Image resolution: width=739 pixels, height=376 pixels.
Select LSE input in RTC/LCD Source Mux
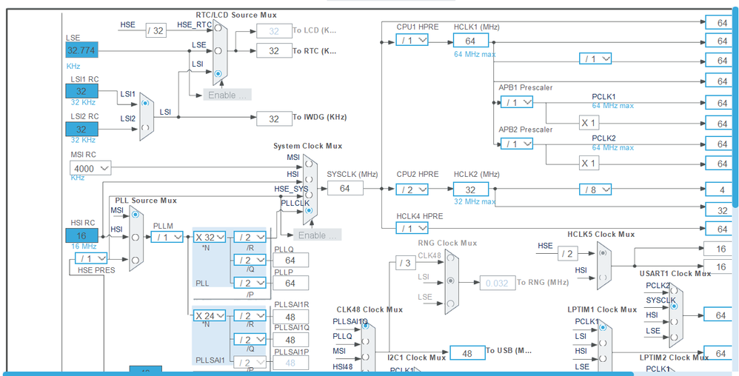[x=218, y=50]
